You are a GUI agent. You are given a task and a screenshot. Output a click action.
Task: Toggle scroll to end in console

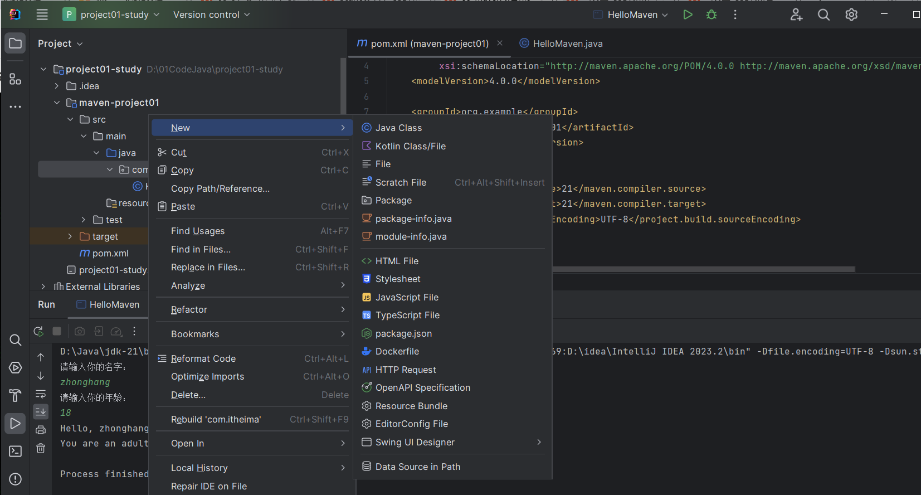point(41,412)
